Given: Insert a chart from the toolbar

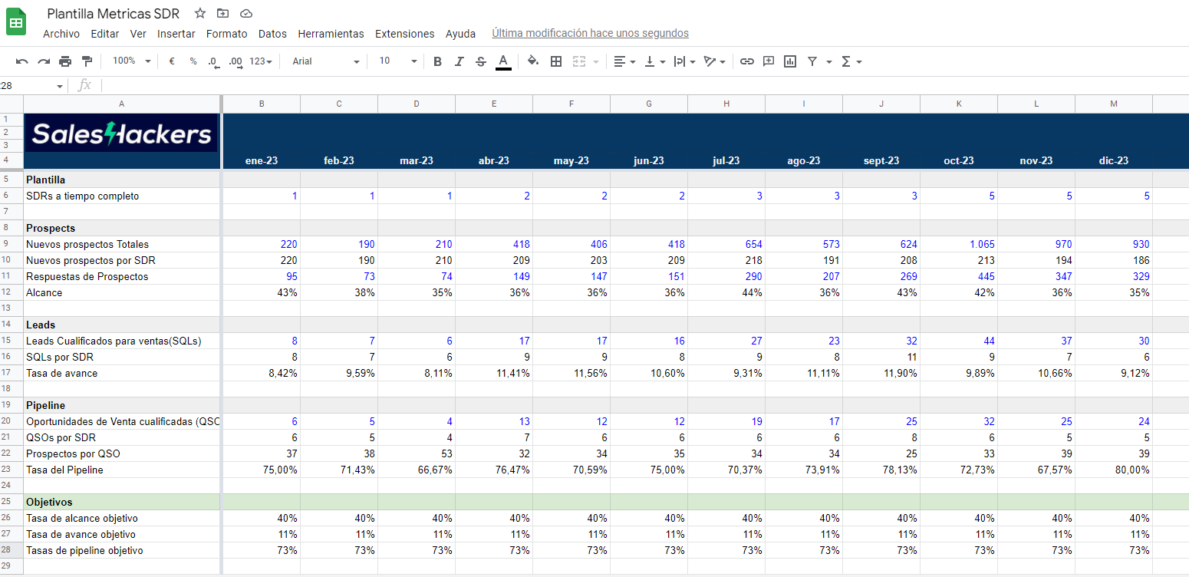Looking at the screenshot, I should [790, 61].
